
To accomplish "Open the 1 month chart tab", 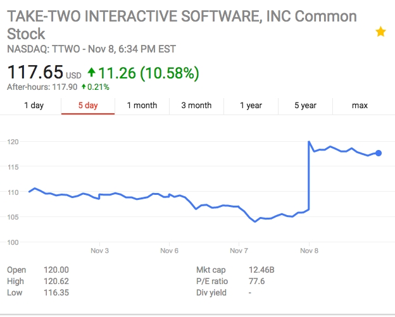I will [142, 106].
